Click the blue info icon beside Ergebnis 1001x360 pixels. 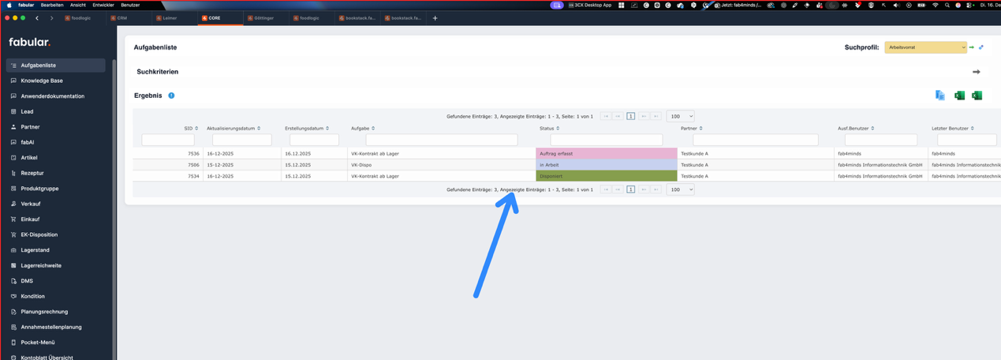tap(171, 96)
